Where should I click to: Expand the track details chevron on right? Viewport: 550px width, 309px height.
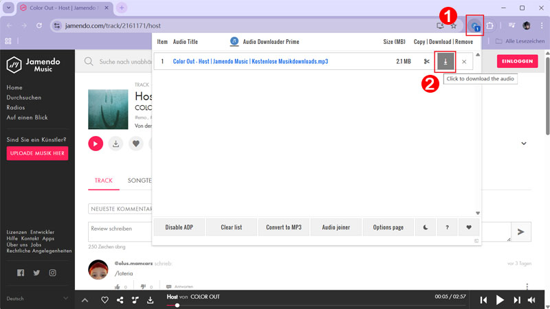point(524,144)
